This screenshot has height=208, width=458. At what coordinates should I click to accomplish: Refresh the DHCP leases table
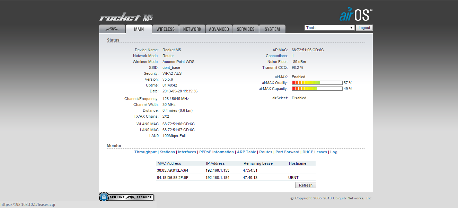tap(306, 185)
